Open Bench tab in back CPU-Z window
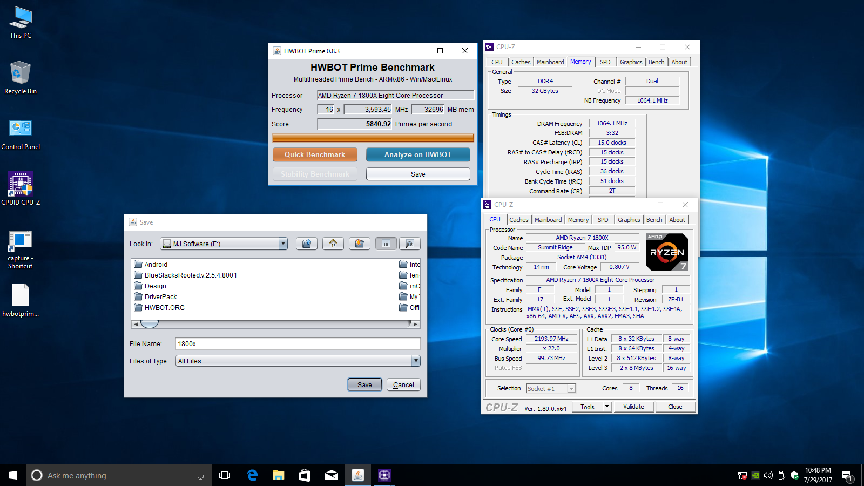The image size is (864, 486). pos(657,62)
